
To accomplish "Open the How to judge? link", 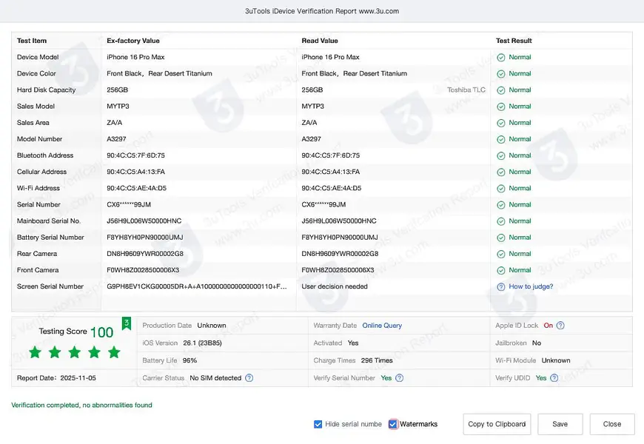I will coord(531,286).
